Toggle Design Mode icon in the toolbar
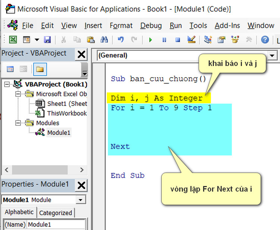 pos(192,40)
